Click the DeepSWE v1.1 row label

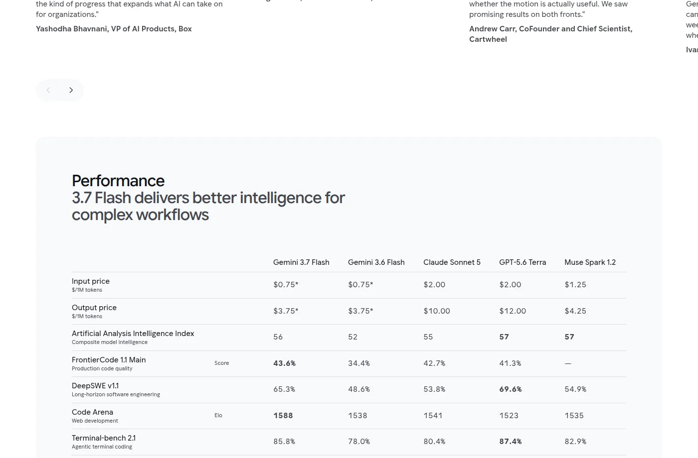[95, 386]
